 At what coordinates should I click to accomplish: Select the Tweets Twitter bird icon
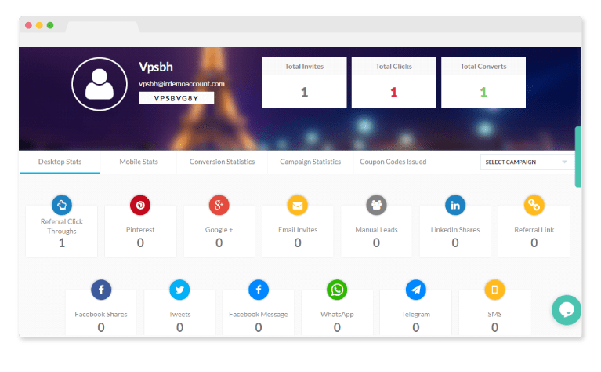[179, 290]
